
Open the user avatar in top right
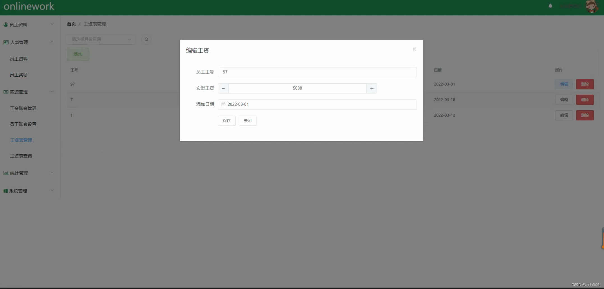tap(591, 7)
